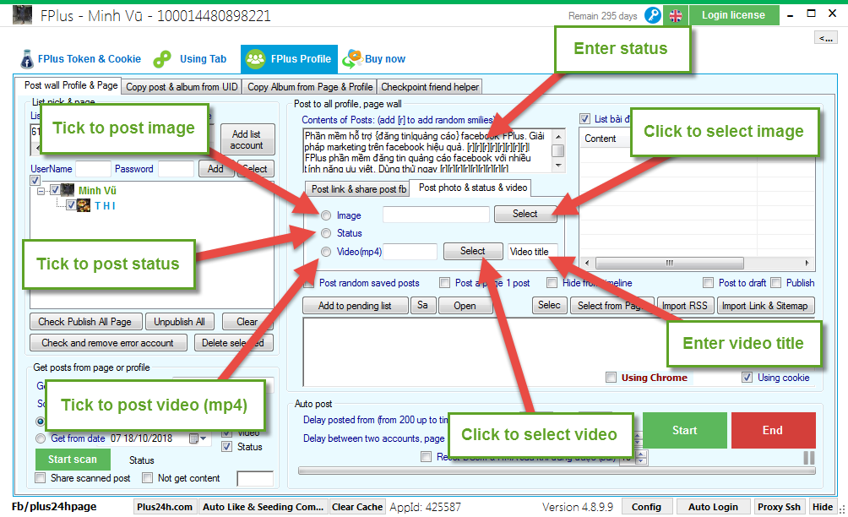848x517 pixels.
Task: Click Minh Vũ's avatar in account tree
Action: pos(68,190)
